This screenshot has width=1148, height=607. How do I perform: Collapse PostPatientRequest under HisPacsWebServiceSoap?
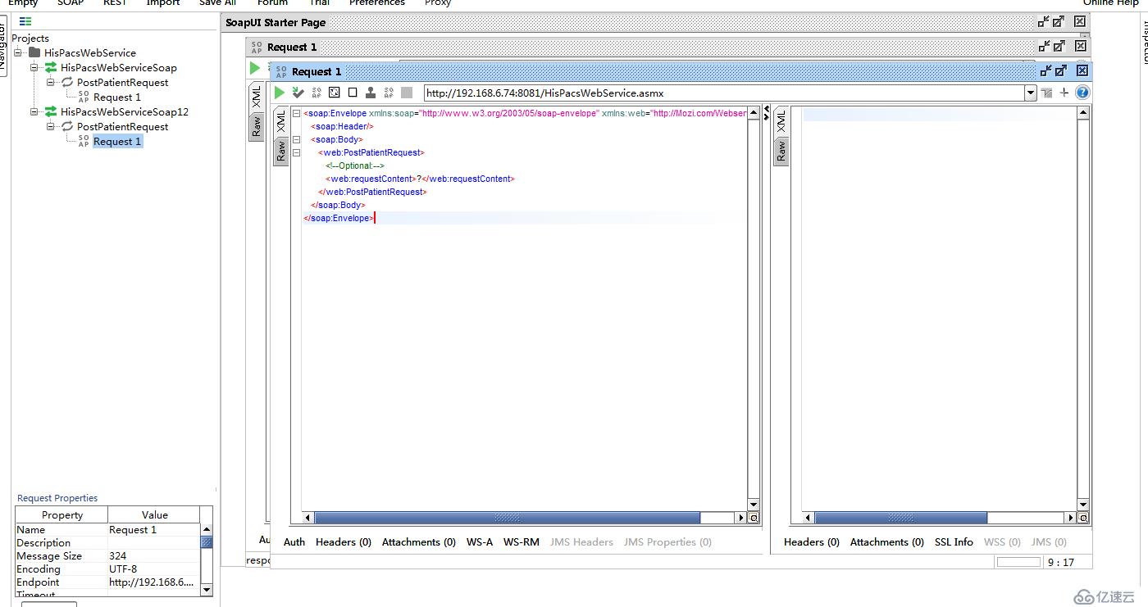[51, 82]
